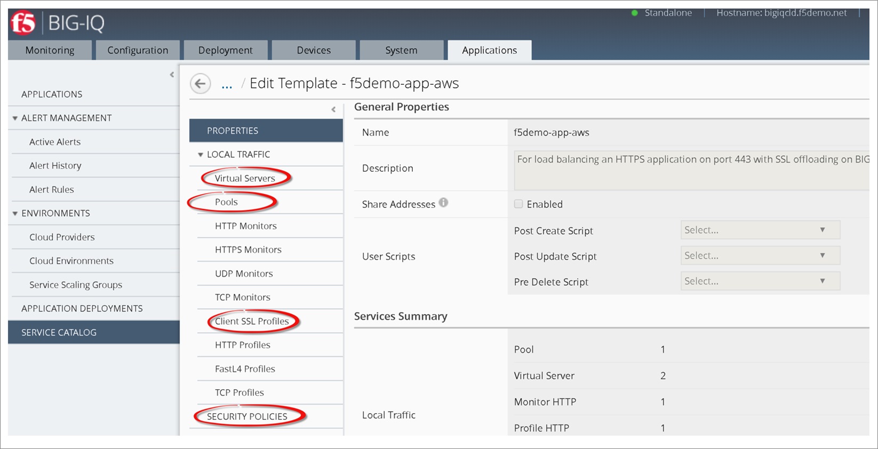Collapse the left navigation sidebar chevron
Viewport: 878px width, 449px height.
(172, 75)
